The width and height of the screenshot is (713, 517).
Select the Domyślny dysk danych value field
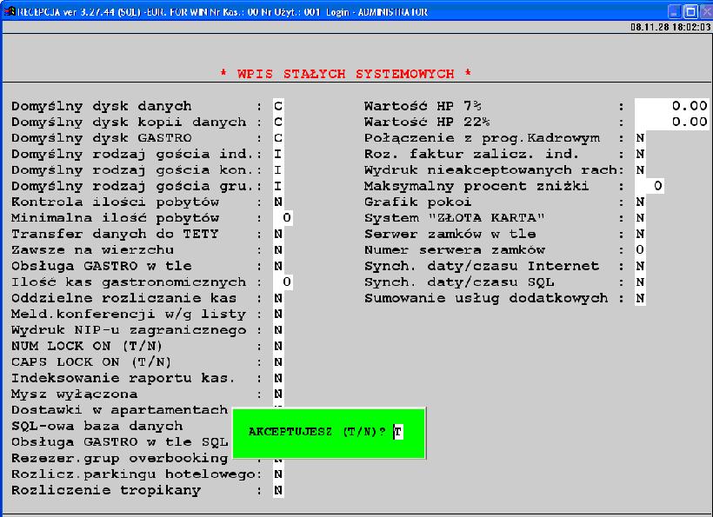[278, 106]
